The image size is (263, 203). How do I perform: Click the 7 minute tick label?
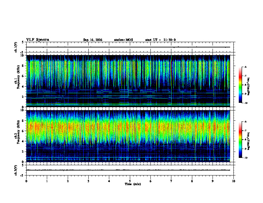click(x=171, y=181)
